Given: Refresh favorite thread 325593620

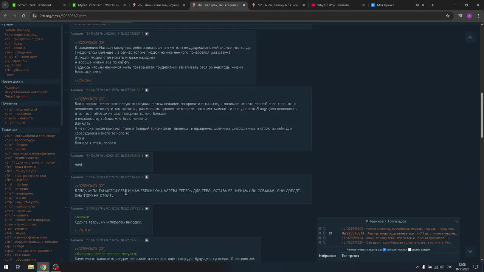Looking at the screenshot, I should [x=324, y=242].
